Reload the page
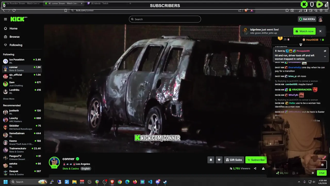 (14, 10)
